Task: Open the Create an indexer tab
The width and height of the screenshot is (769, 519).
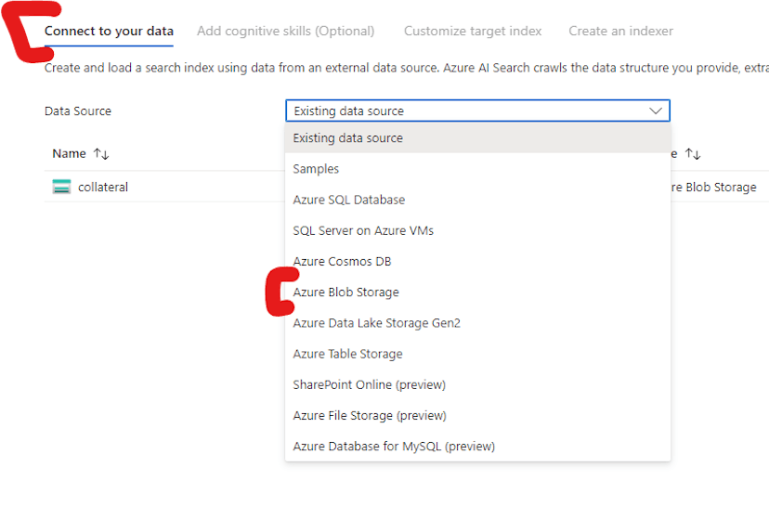Action: (x=620, y=32)
